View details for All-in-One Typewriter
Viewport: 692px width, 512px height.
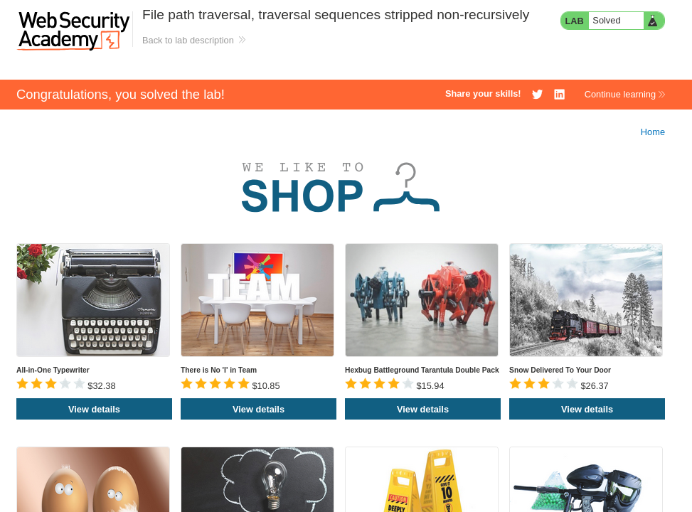(x=94, y=409)
